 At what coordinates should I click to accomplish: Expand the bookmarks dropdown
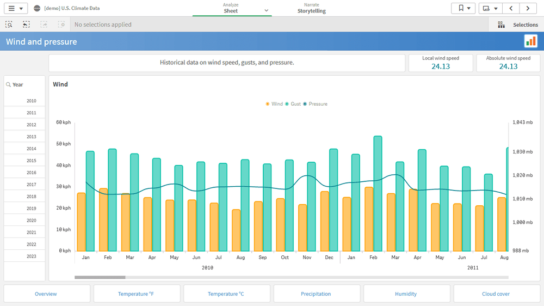click(x=463, y=8)
